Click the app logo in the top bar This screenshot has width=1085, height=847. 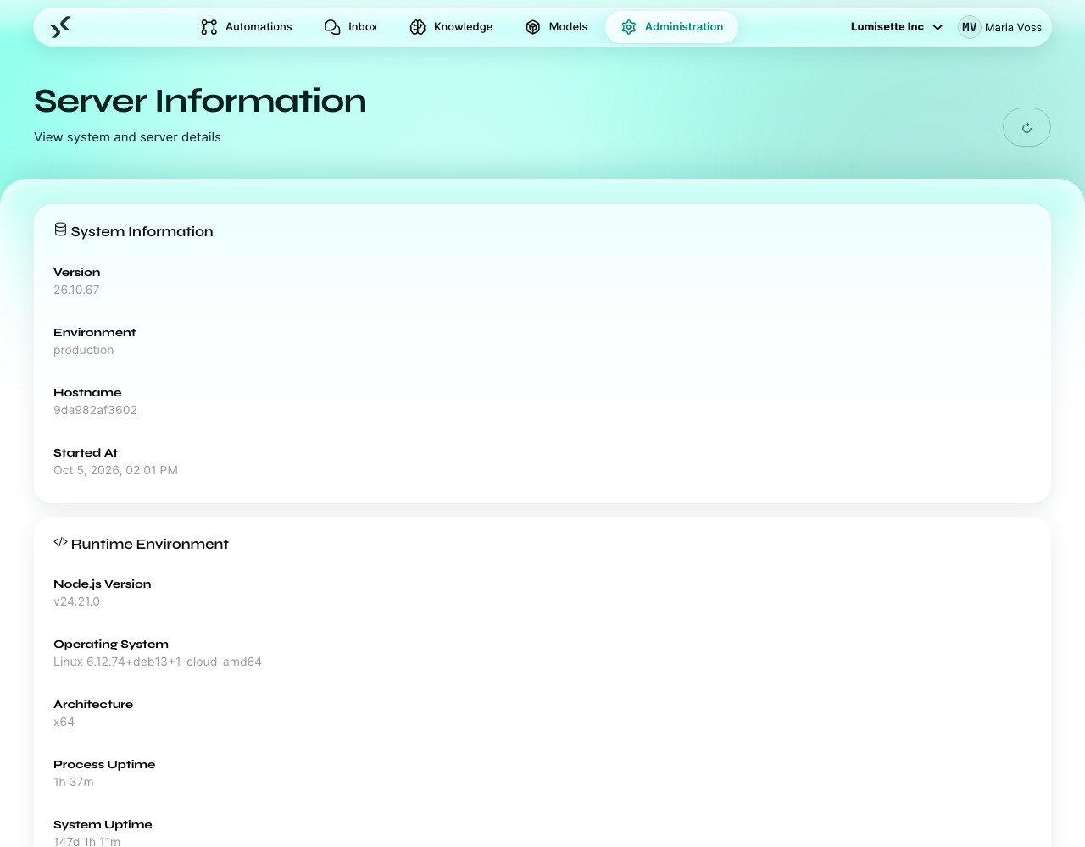pyautogui.click(x=60, y=27)
